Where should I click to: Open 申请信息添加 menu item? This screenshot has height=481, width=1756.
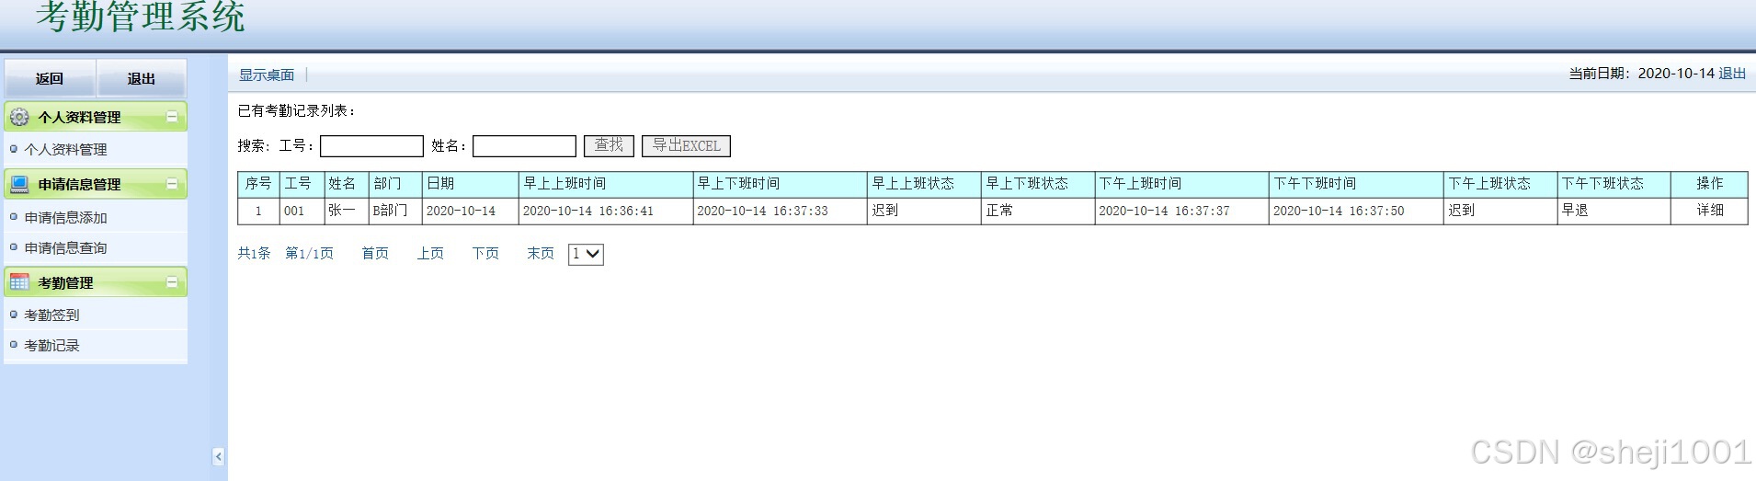point(65,217)
